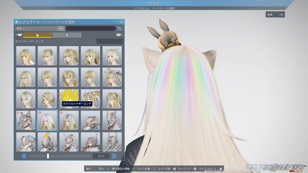Select robot head with orange face visor
Screen dimensions: 308x173
(x=90, y=120)
